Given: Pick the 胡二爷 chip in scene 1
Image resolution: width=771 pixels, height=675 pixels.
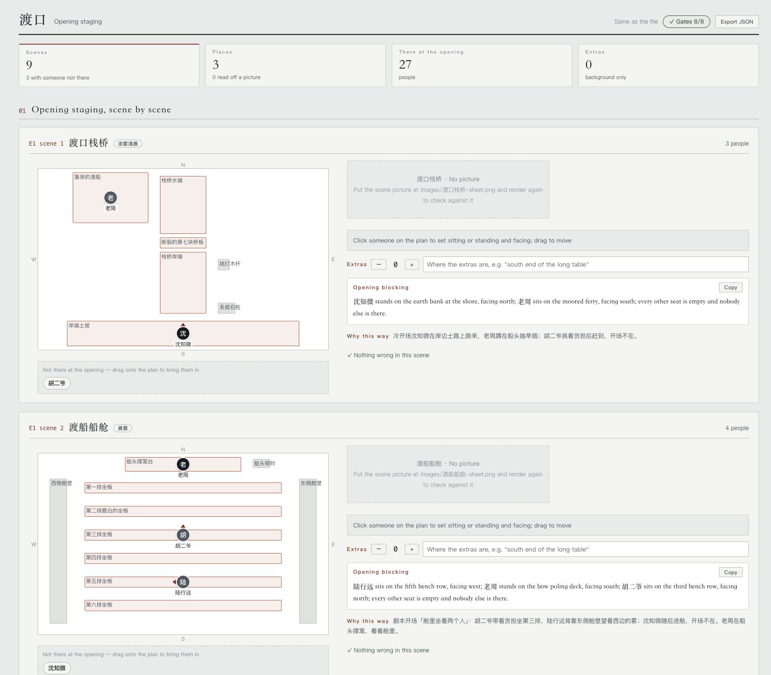Looking at the screenshot, I should (x=57, y=383).
